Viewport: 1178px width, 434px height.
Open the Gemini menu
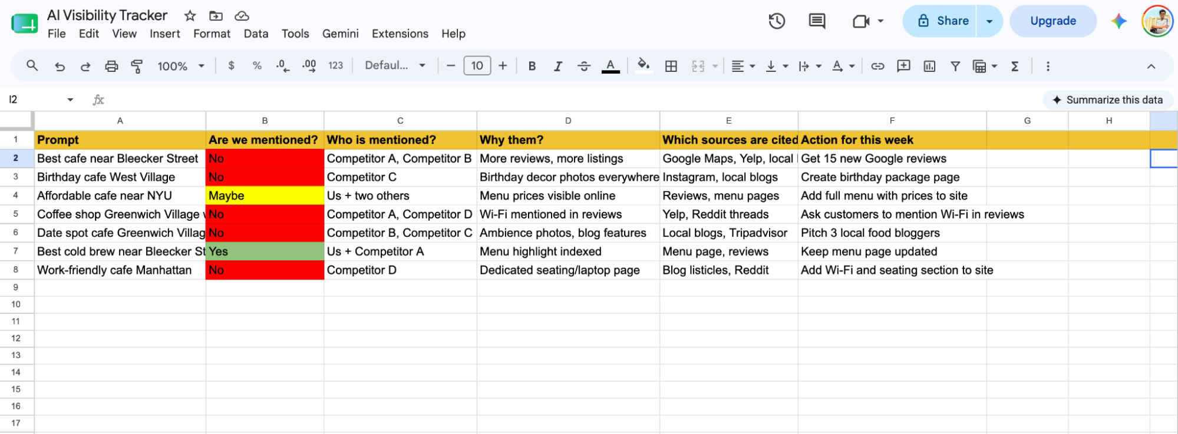(340, 34)
